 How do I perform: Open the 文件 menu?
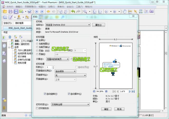tap(10, 7)
